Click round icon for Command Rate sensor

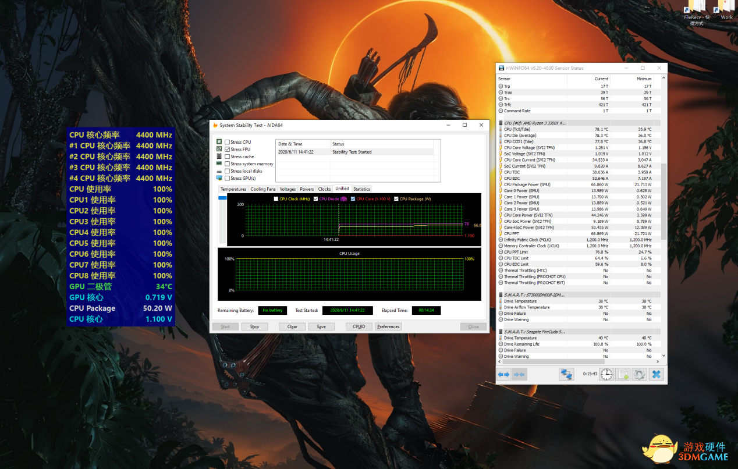pyautogui.click(x=501, y=111)
